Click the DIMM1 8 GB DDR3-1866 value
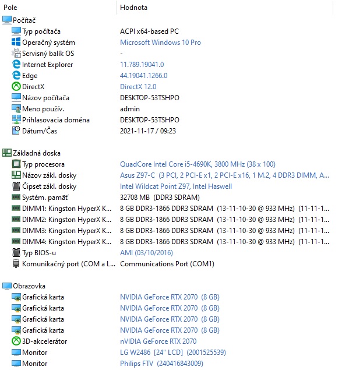Image resolution: width=342 pixels, height=370 pixels. click(x=224, y=209)
